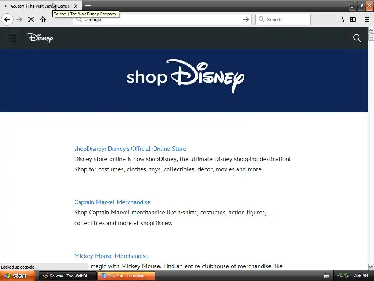Open the Disney site search magnifier

tap(357, 38)
